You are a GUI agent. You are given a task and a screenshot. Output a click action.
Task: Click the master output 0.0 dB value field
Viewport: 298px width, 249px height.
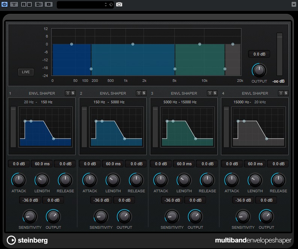coord(259,54)
